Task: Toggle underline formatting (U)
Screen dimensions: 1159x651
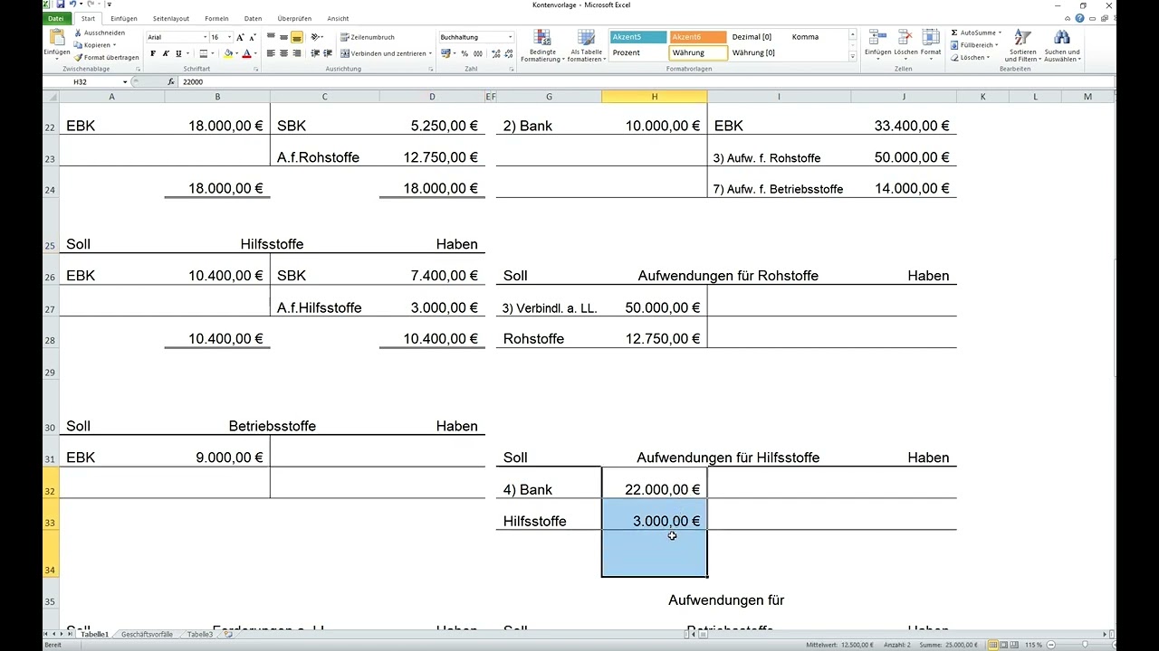Action: [177, 53]
